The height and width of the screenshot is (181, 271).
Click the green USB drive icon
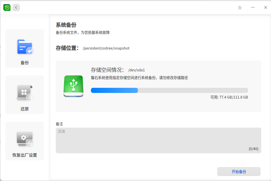pos(73,86)
